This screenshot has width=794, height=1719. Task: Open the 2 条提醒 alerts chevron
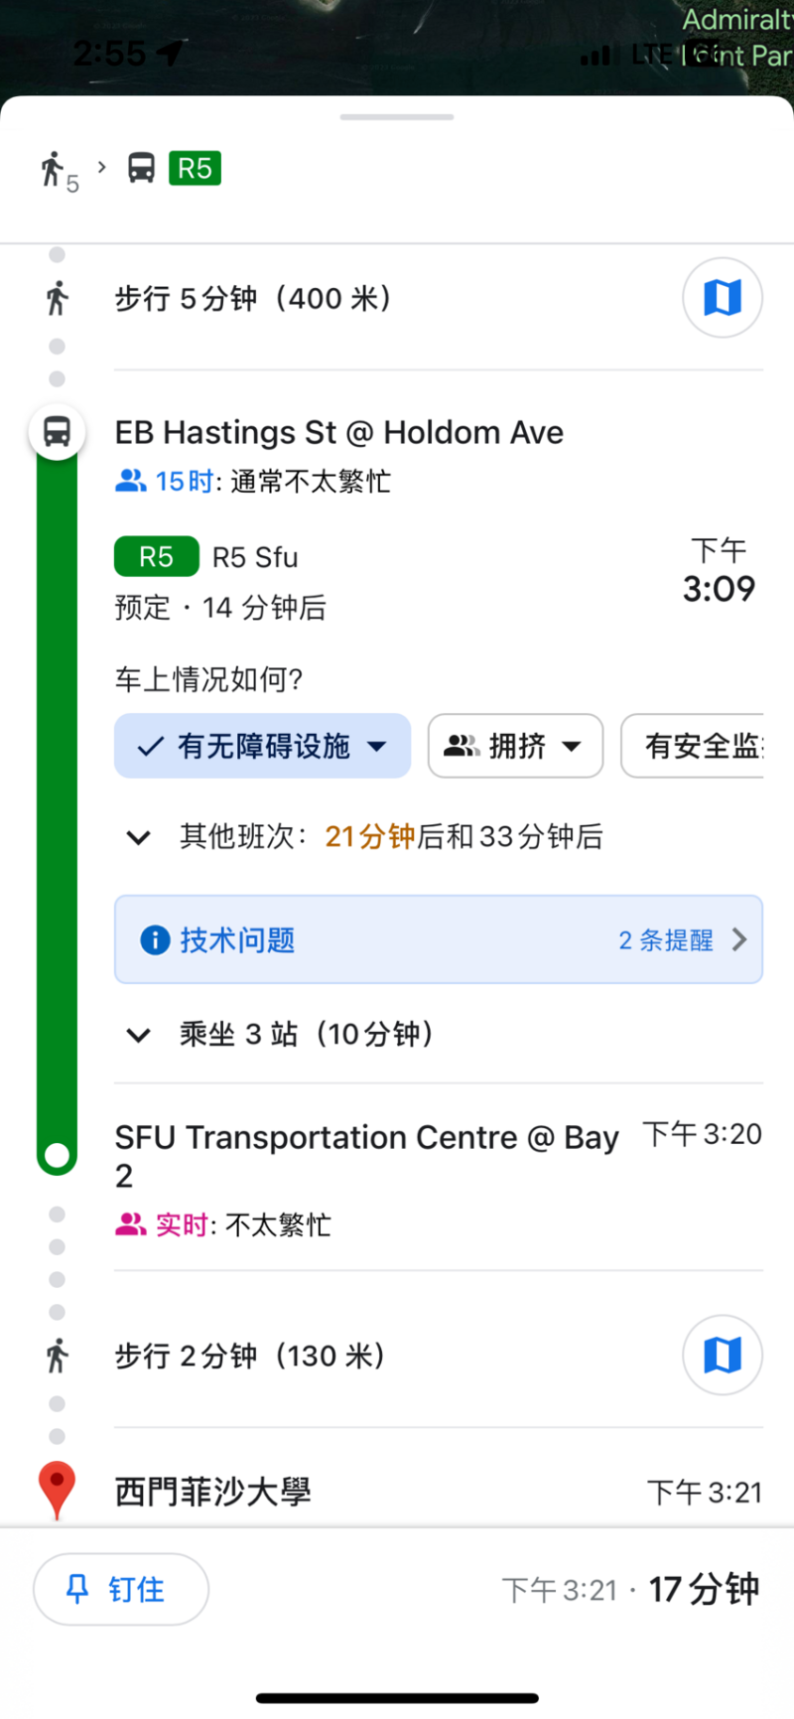tap(738, 940)
